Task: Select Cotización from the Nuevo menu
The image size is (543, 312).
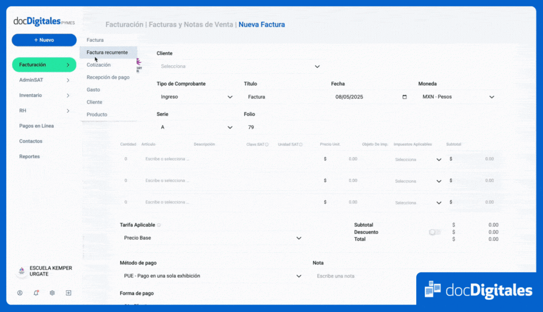Action: pyautogui.click(x=108, y=65)
